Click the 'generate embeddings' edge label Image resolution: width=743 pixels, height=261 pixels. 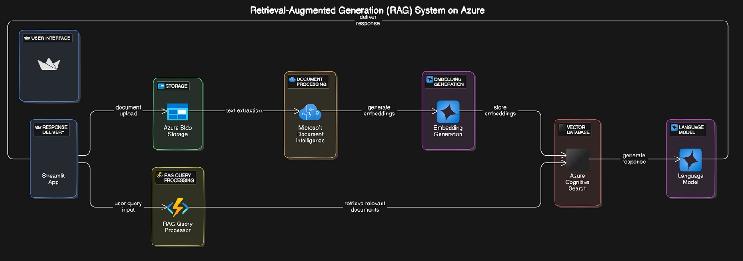click(379, 110)
